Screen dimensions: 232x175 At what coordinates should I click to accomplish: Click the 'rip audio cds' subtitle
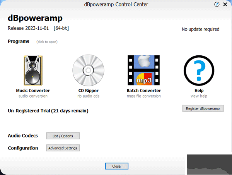[88, 96]
